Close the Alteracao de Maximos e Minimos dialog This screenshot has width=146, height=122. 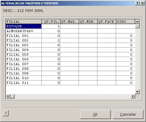pyautogui.click(x=142, y=3)
